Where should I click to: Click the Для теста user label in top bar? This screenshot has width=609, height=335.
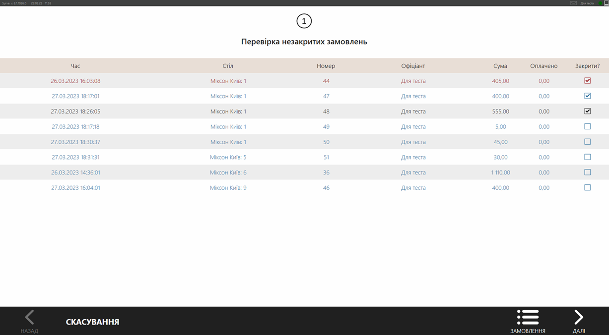tap(587, 3)
